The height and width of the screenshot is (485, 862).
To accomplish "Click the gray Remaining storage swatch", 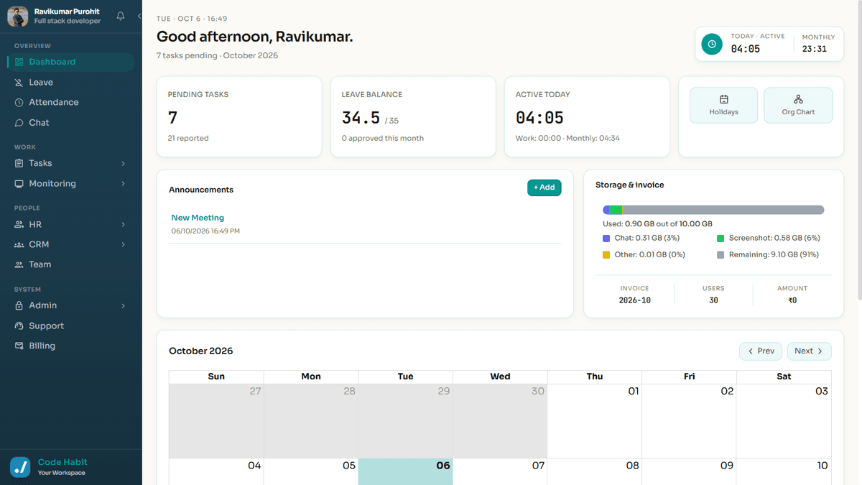I will point(720,254).
